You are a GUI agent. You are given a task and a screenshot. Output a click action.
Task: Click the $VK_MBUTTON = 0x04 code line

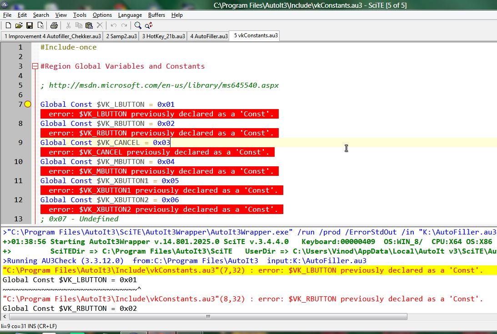(x=107, y=161)
